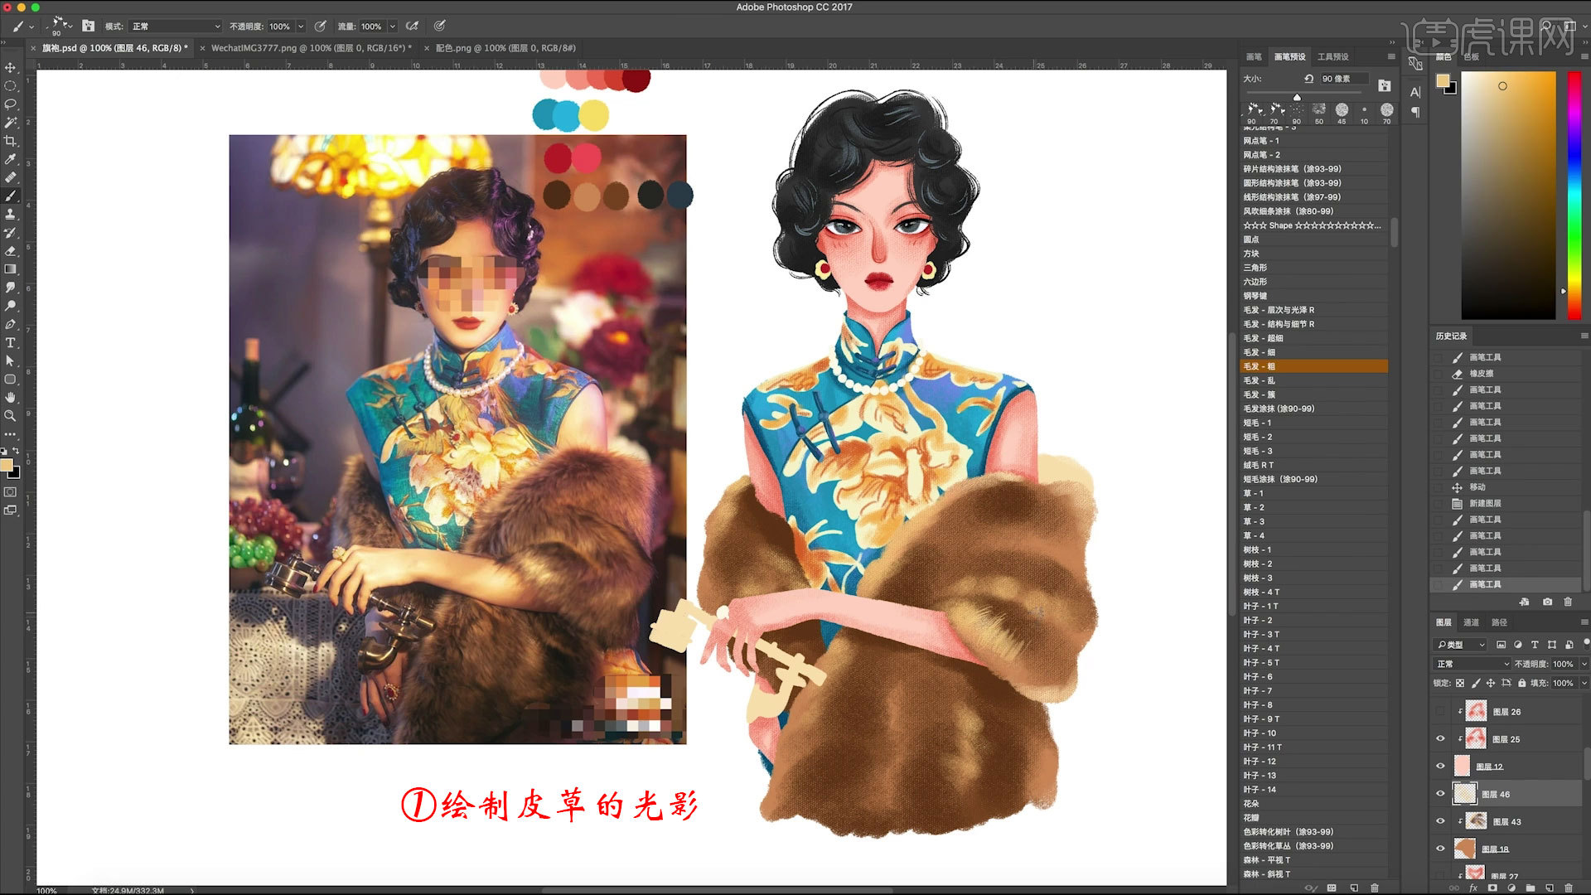Select the Horizontal Type tool
The width and height of the screenshot is (1591, 895).
click(x=10, y=342)
